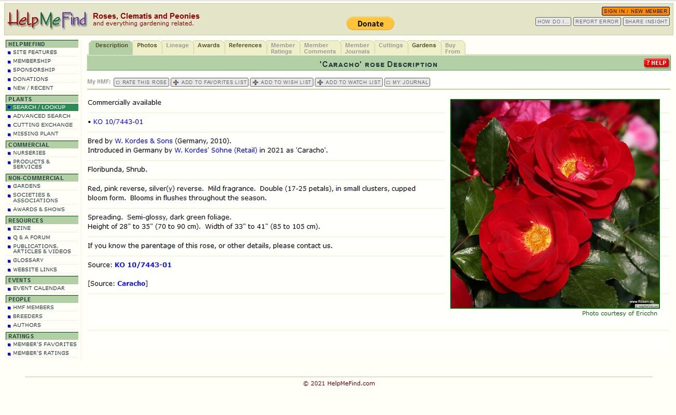Click the yellow Donate button
Image resolution: width=676 pixels, height=415 pixels.
point(370,23)
